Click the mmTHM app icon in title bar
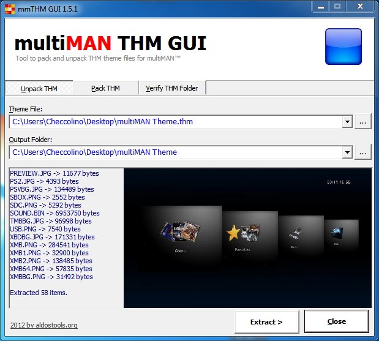The height and width of the screenshot is (341, 379). pos(8,8)
